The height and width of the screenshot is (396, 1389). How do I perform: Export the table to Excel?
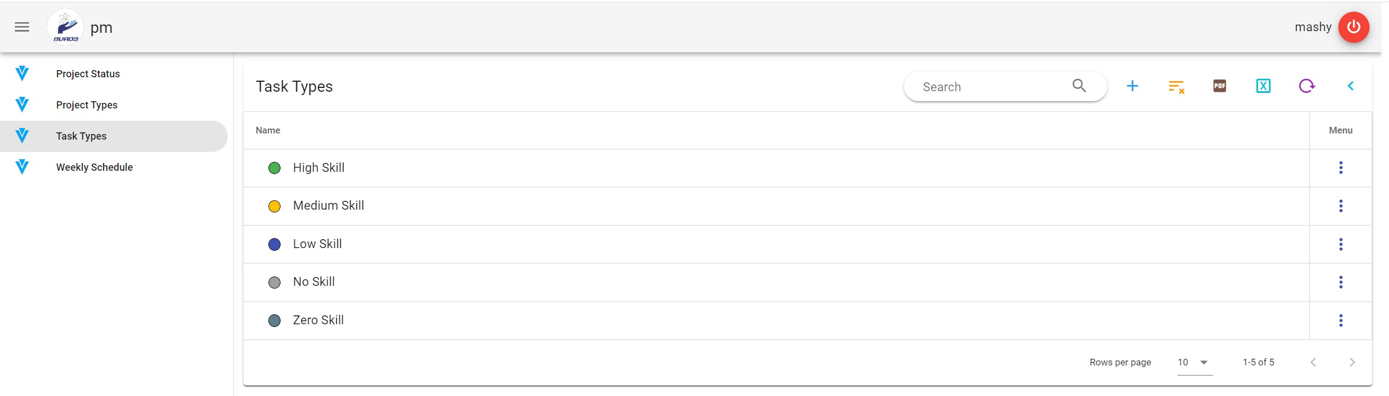pyautogui.click(x=1263, y=86)
